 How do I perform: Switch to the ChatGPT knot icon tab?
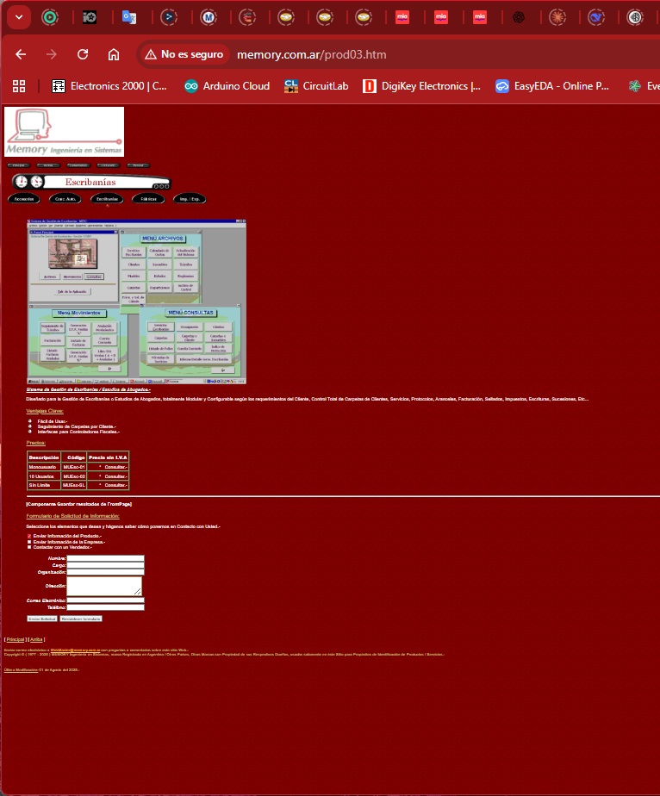tap(519, 17)
